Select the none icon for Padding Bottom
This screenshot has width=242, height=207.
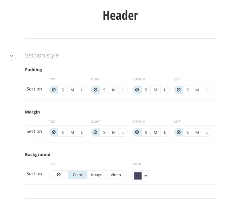click(137, 90)
